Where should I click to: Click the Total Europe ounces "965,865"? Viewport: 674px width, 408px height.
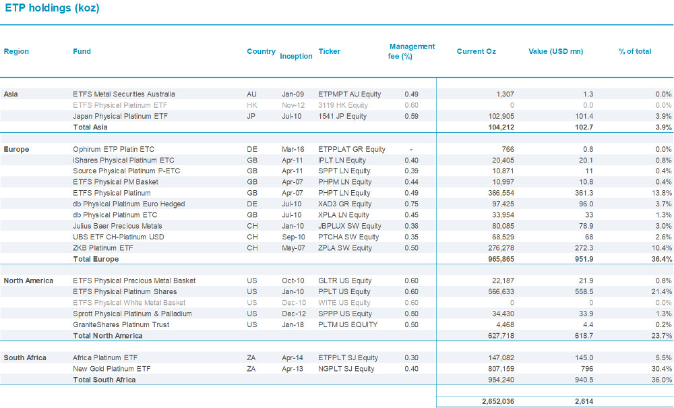[501, 259]
